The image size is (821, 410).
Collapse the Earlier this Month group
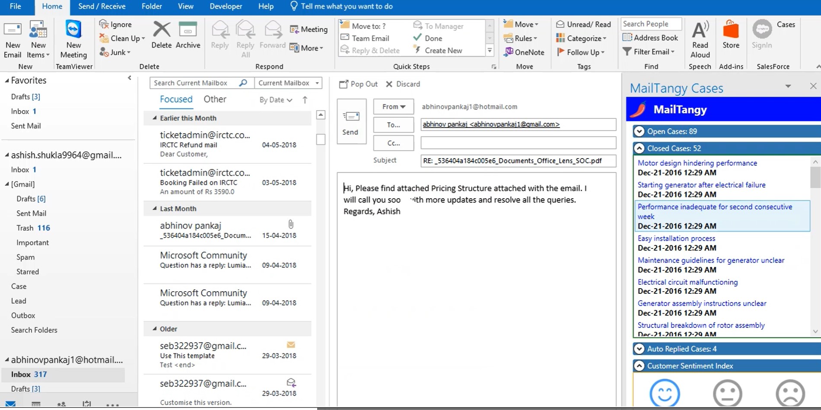(155, 118)
